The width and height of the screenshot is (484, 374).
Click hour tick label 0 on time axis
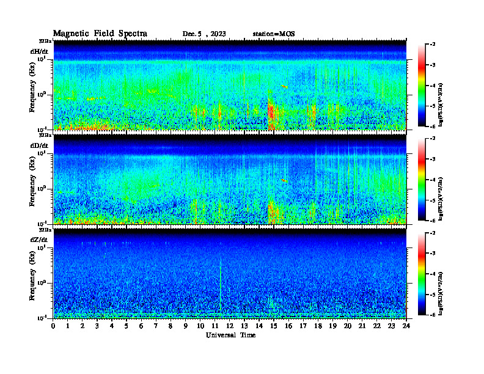[x=53, y=326]
